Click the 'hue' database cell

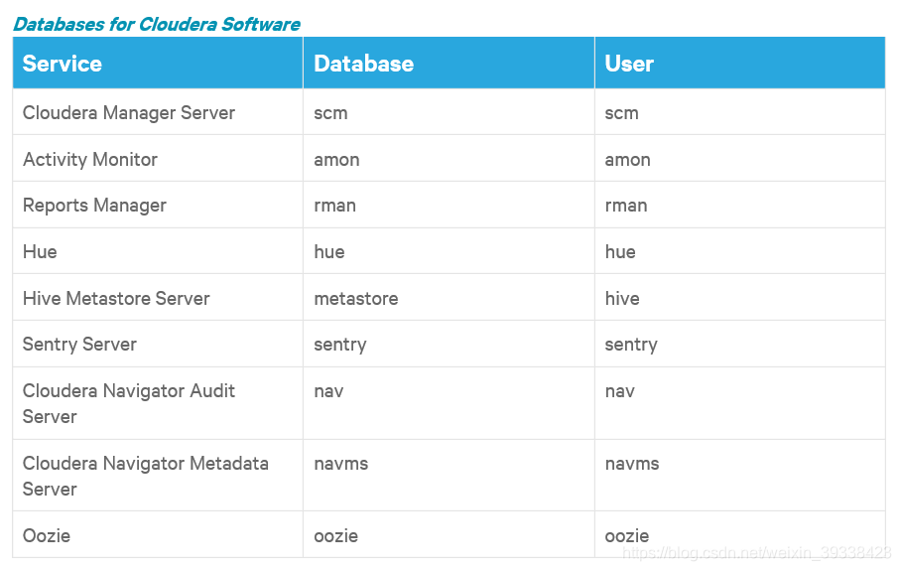(449, 251)
